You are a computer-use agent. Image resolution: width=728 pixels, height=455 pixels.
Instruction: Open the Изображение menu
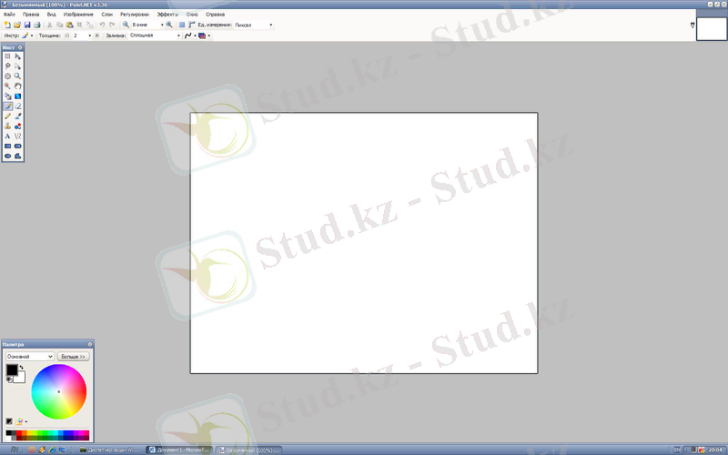pos(78,15)
